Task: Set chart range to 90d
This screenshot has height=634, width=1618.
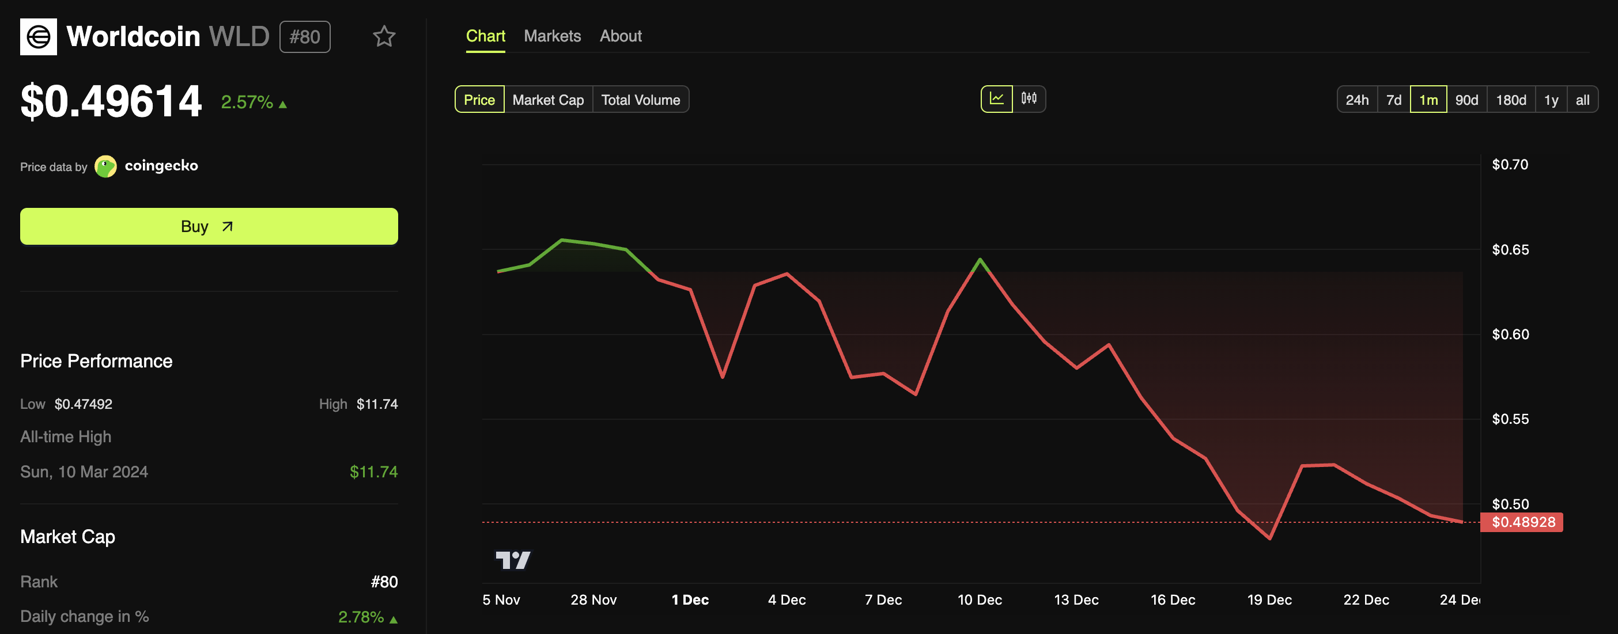Action: tap(1466, 100)
